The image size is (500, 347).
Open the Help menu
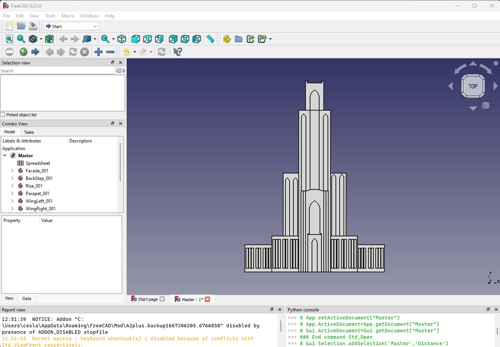[x=110, y=16]
